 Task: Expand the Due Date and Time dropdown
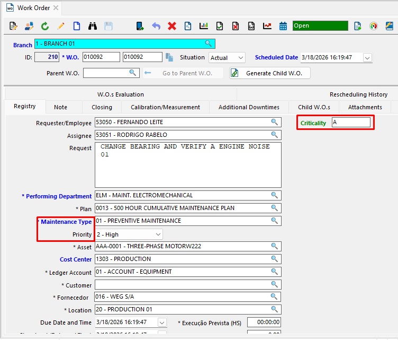point(162,322)
